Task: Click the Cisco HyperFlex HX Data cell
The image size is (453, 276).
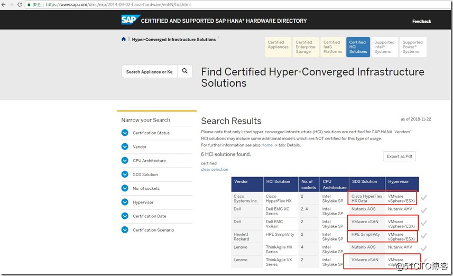Action: [x=367, y=199]
